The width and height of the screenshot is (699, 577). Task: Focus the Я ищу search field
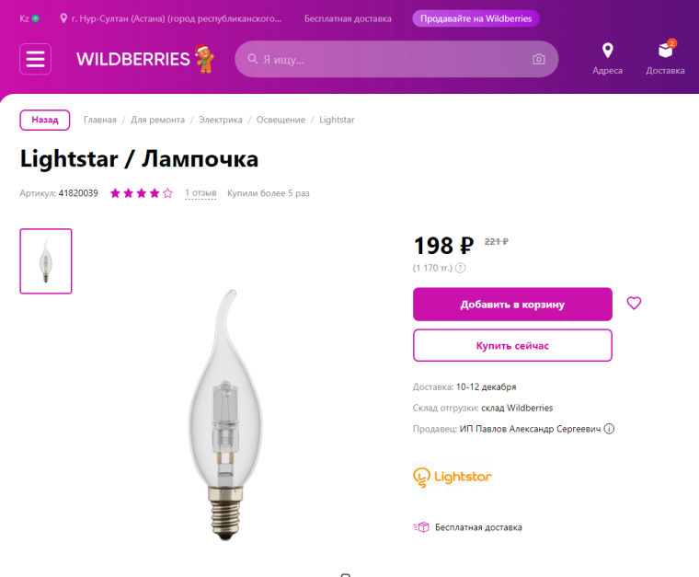pos(391,60)
